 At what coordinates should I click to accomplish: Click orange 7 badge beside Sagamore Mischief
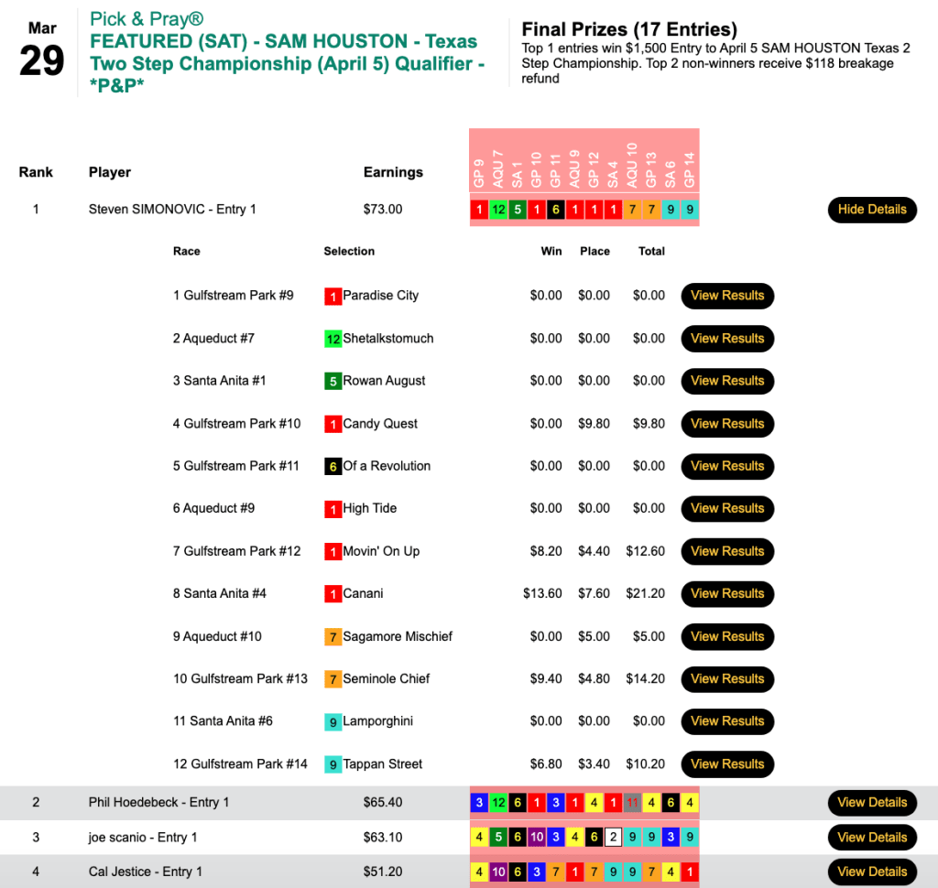pos(333,636)
